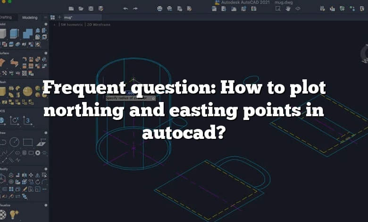Undo the last action

(125, 9)
